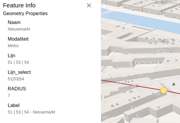The width and height of the screenshot is (180, 123).
Task: Select the Naam value Nieuwmarkt
Action: pyautogui.click(x=19, y=29)
